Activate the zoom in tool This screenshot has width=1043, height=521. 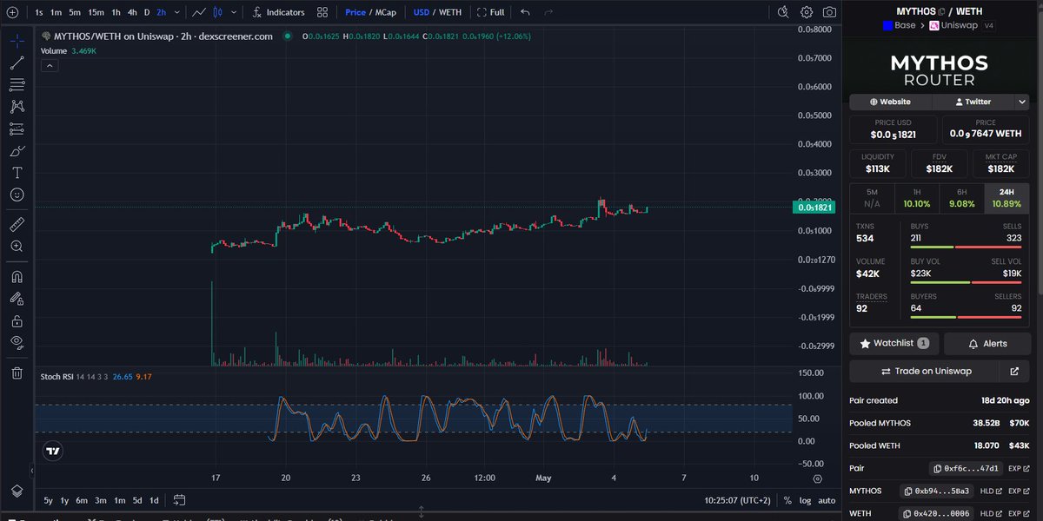coord(17,247)
